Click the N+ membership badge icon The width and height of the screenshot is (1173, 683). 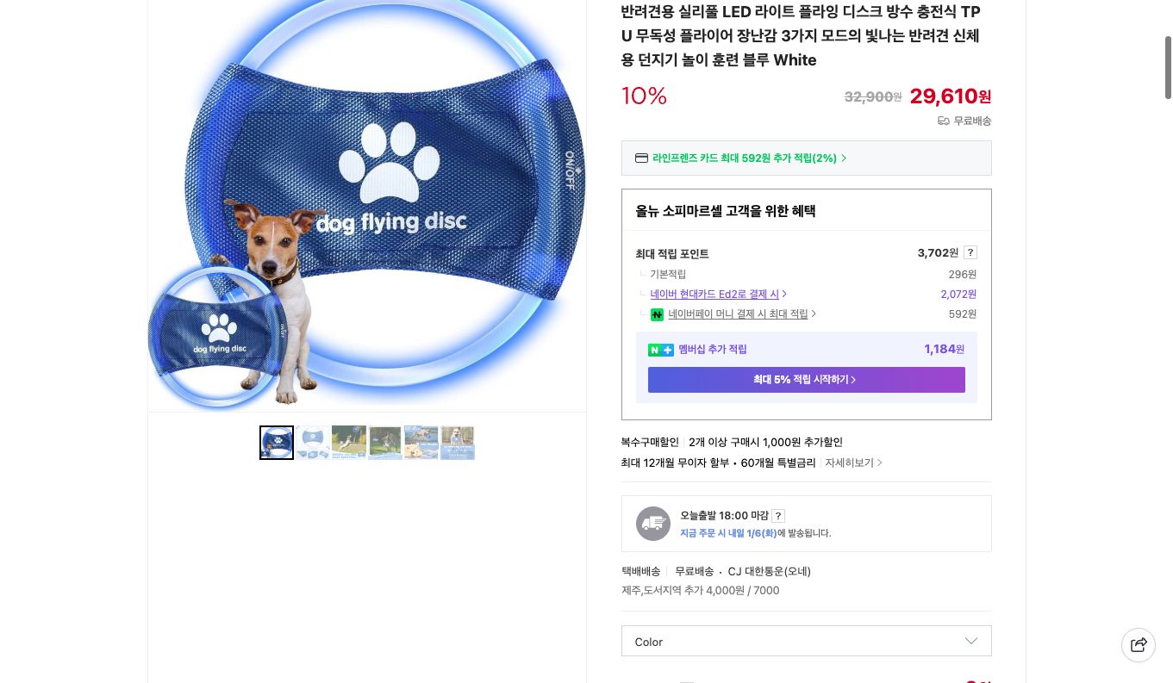click(660, 350)
